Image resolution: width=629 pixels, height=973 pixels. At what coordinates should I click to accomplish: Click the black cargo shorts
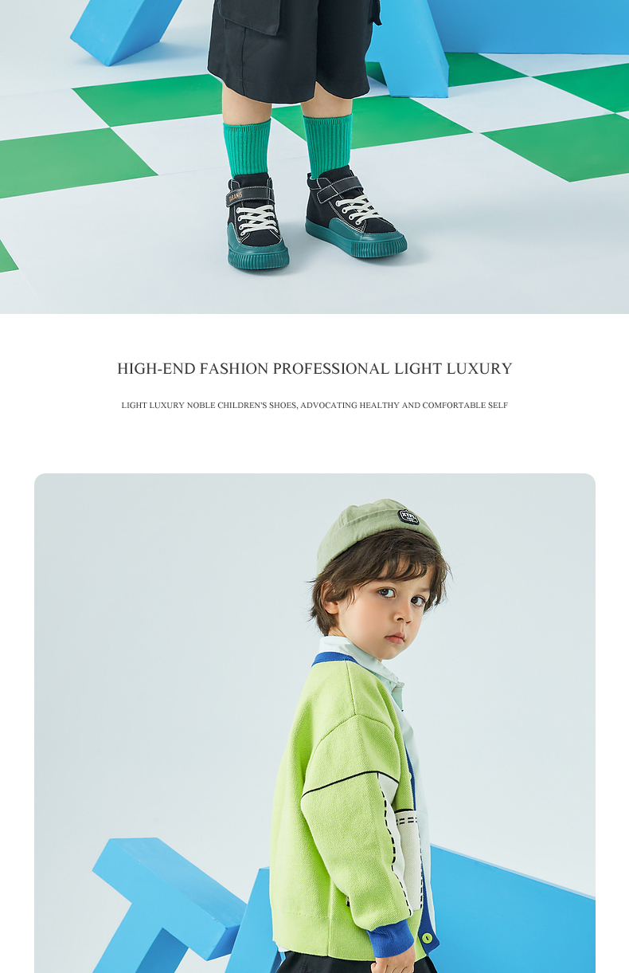291,48
